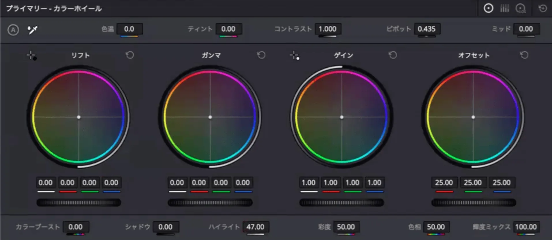The width and height of the screenshot is (552, 240).
Task: Click the 色温 value field
Action: pyautogui.click(x=129, y=29)
